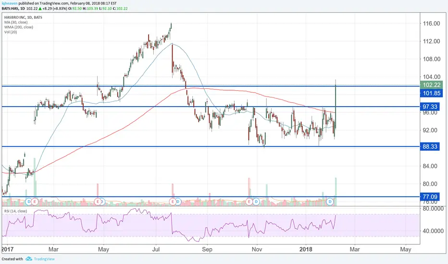Click the Created with caption text
This screenshot has width=448, height=264.
[12, 259]
